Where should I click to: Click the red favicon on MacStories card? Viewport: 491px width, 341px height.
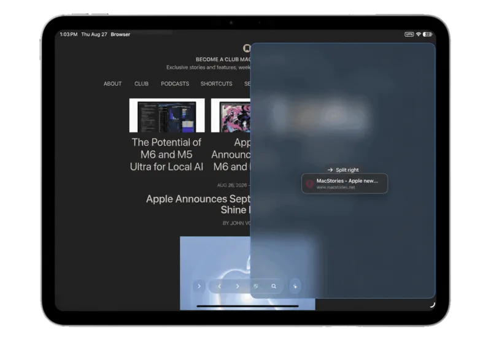[x=310, y=183]
